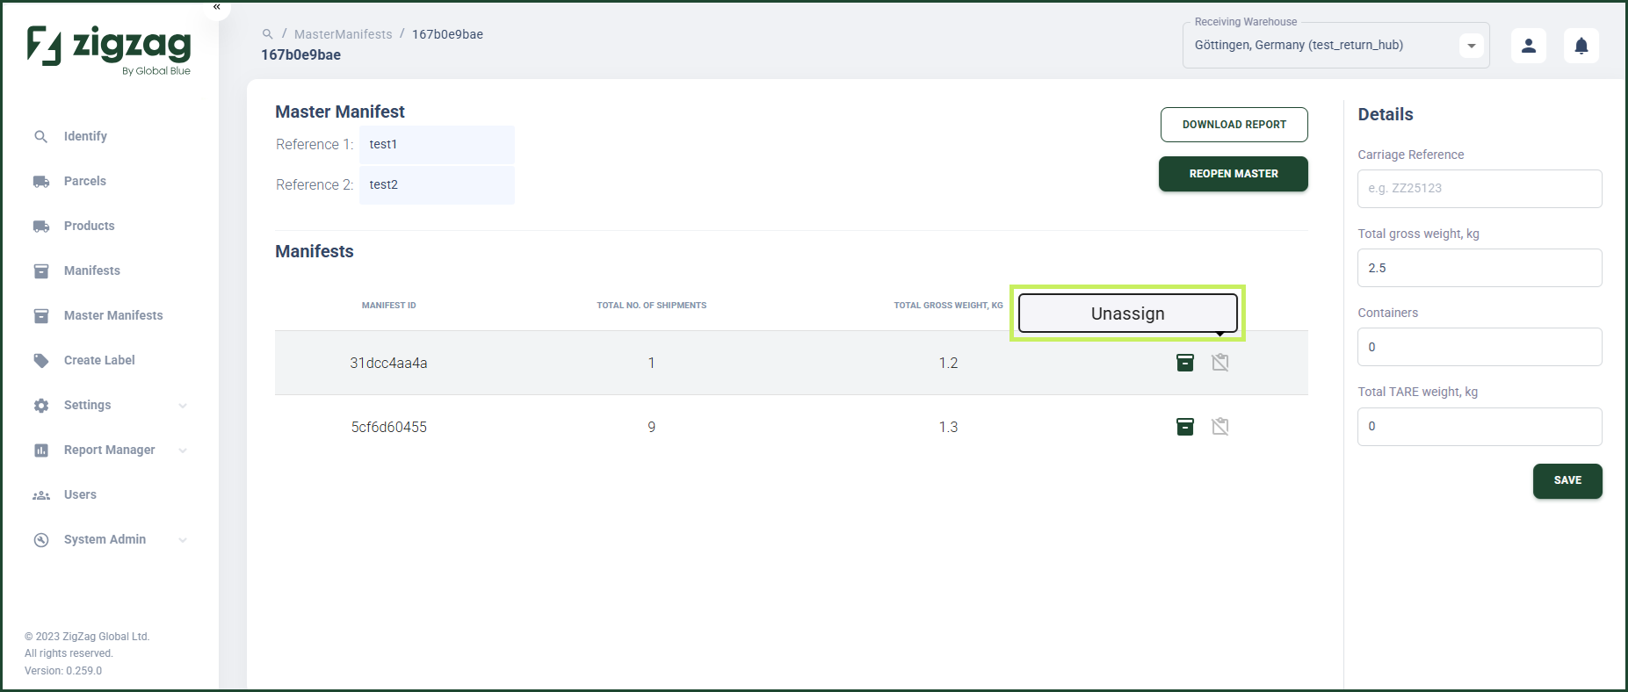Click the 167b0e9bae breadcrumb entry
This screenshot has height=692, width=1628.
(447, 34)
